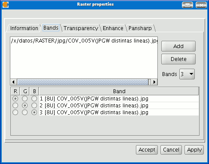Assign band 3 to Green channel
The image size is (209, 164).
point(25,112)
